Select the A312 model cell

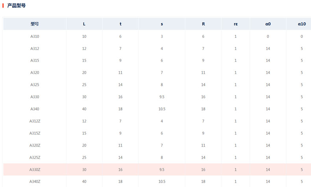[x=35, y=49]
